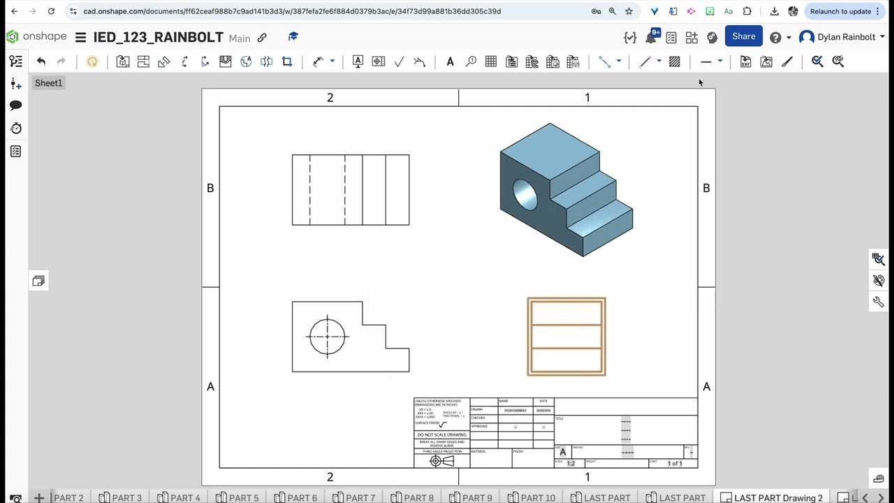This screenshot has height=503, width=894.
Task: Click the insert item plus icon in sidebar
Action: [15, 84]
